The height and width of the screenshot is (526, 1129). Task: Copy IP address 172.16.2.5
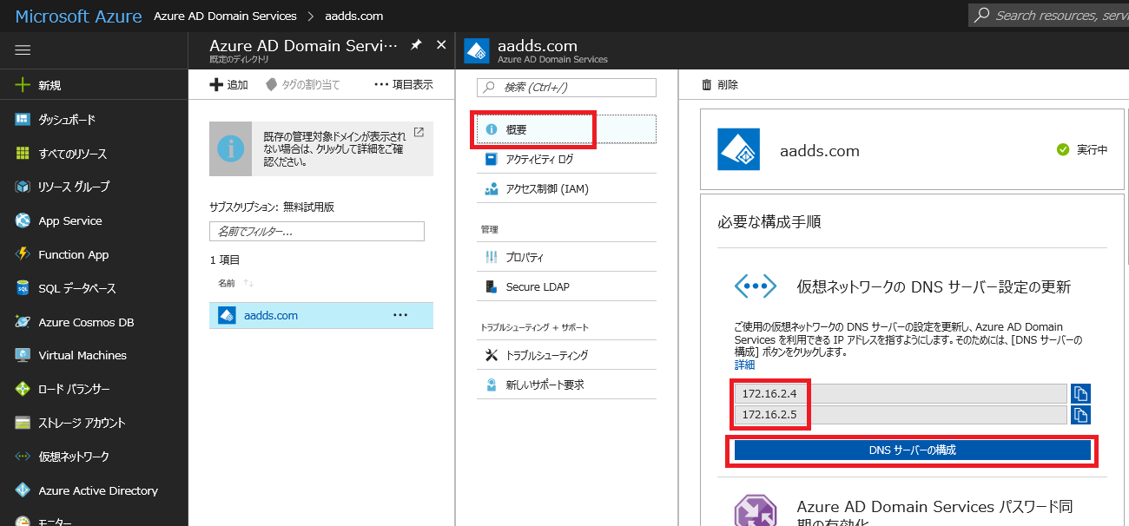(1080, 415)
